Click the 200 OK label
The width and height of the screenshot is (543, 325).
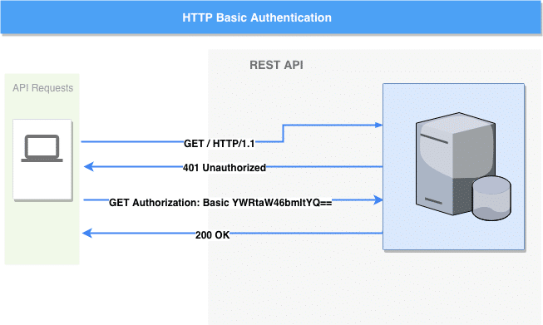pos(212,235)
